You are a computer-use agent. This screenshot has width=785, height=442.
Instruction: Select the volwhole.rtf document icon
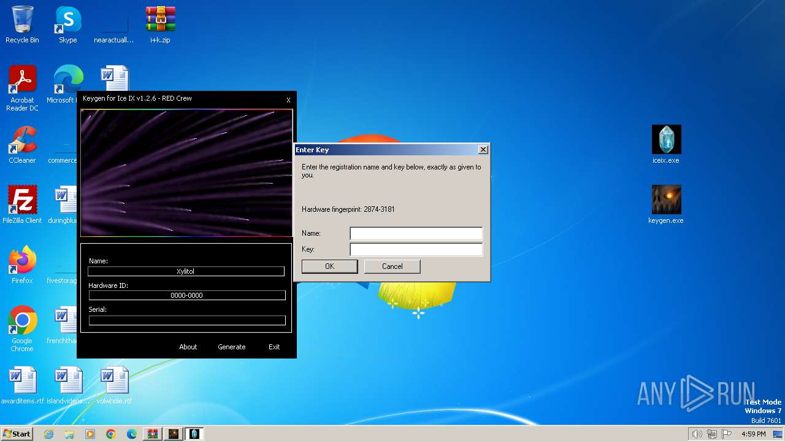click(x=114, y=385)
